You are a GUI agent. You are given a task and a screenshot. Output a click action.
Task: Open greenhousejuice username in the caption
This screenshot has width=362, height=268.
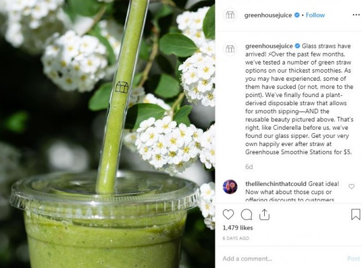click(x=269, y=46)
